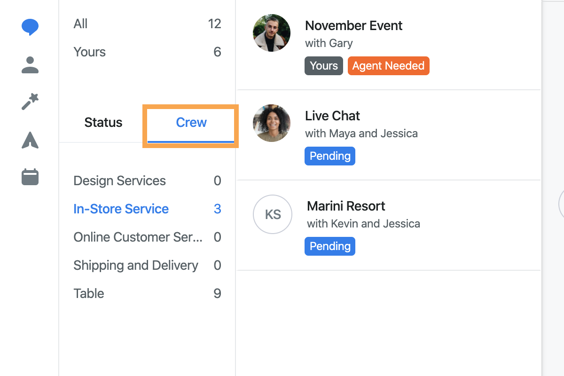Open the calendar icon in sidebar
The image size is (564, 376).
pyautogui.click(x=30, y=177)
